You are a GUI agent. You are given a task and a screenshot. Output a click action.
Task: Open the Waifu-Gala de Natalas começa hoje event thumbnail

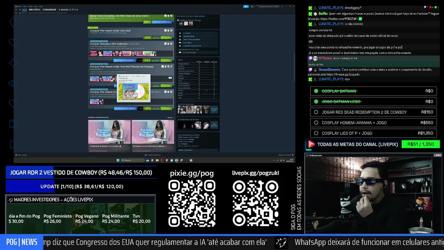109,132
